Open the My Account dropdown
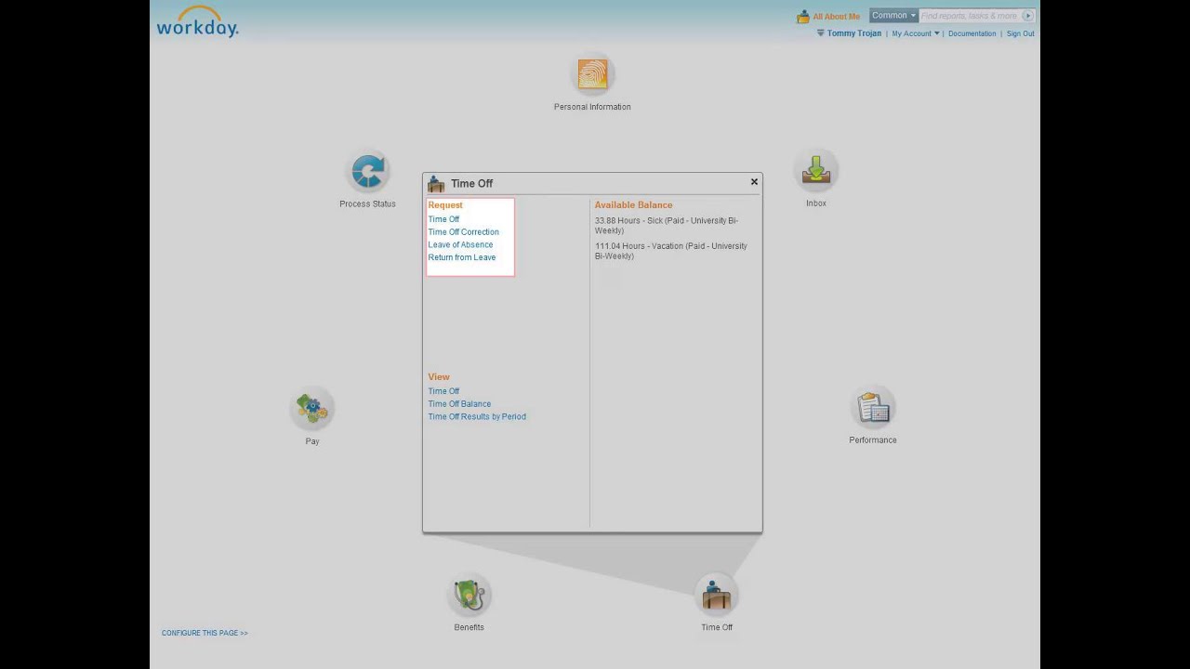Viewport: 1190px width, 669px height. pos(915,33)
